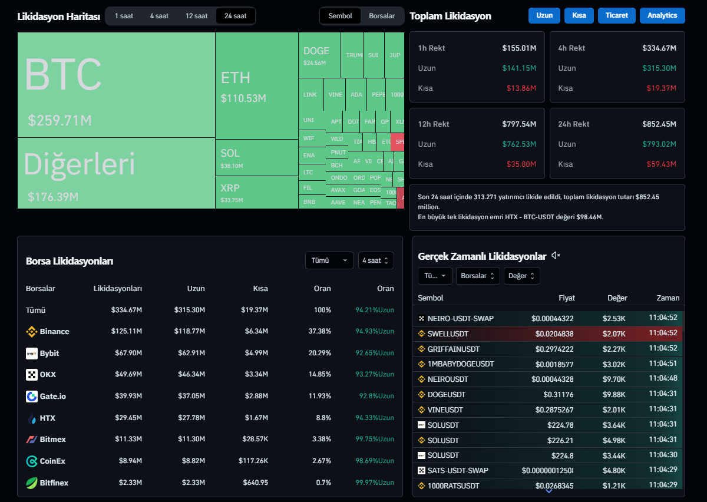Image resolution: width=707 pixels, height=502 pixels.
Task: Click the BTC tile in the heatmap
Action: click(116, 84)
